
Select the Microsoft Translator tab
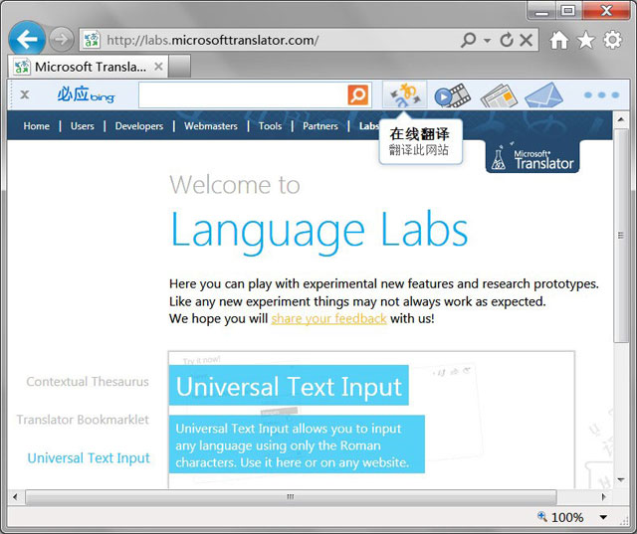pos(88,67)
